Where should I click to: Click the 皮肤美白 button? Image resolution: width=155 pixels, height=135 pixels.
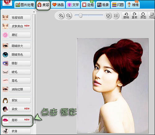20,26
